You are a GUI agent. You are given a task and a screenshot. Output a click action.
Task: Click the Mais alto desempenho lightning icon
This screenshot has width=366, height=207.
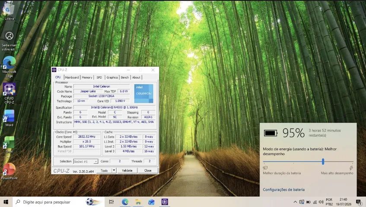[x=351, y=168]
